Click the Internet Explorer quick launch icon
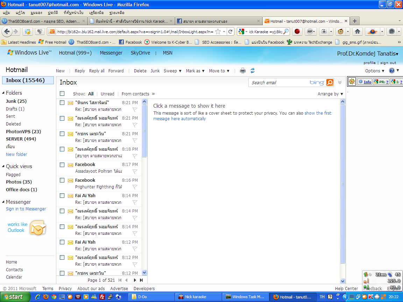 coord(38,297)
